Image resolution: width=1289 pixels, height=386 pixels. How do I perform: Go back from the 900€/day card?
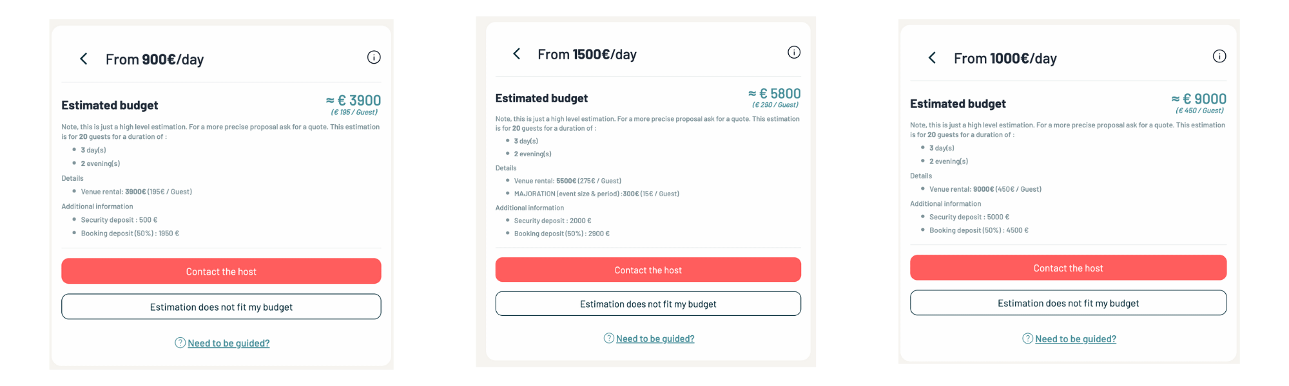coord(84,59)
